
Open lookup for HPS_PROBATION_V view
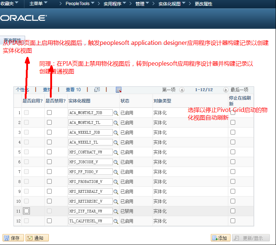click(116, 182)
